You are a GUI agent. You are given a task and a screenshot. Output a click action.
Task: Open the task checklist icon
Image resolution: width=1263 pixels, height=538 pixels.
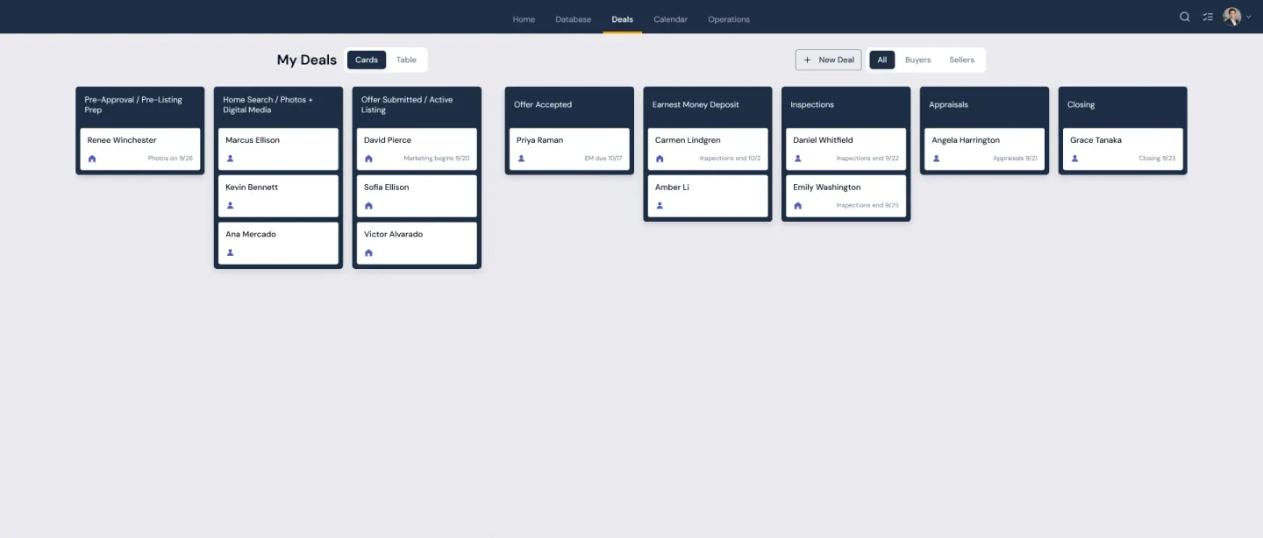tap(1208, 17)
